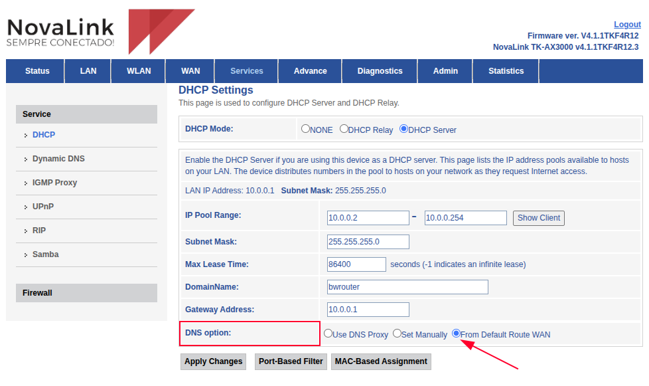Select the NONE DHCP mode radio
Screen dimensions: 649x386
(306, 129)
